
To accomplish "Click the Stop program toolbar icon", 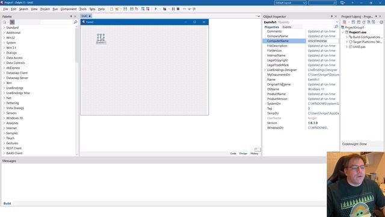I will click(x=178, y=9).
